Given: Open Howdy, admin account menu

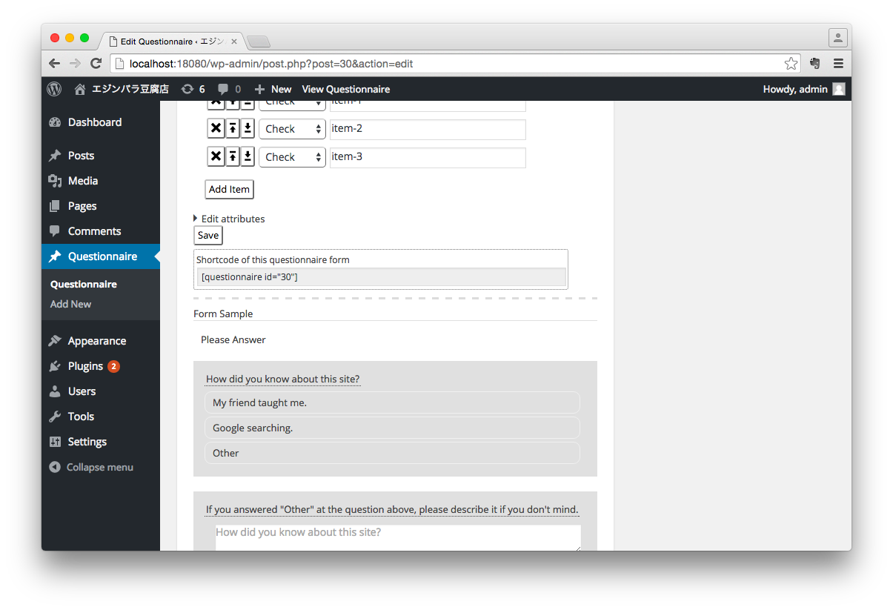Looking at the screenshot, I should (804, 89).
